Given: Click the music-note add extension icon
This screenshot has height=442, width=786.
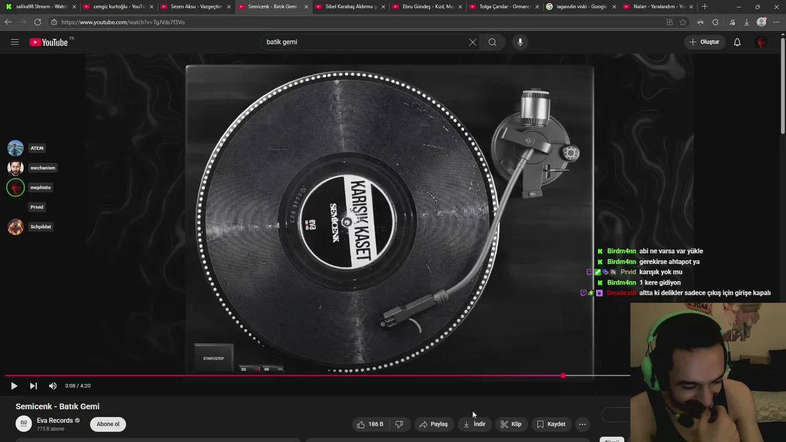Looking at the screenshot, I should [x=732, y=22].
